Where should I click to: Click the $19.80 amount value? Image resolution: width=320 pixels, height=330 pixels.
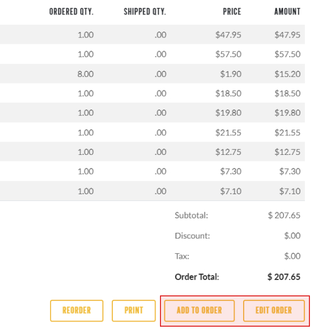pos(287,113)
